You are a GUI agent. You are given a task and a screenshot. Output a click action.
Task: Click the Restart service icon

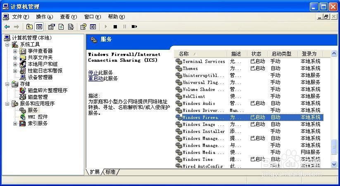[x=134, y=27]
